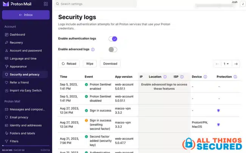Screen dimensions: 246x153
Task: Go to next page of logs arrow
Action: tap(236, 64)
